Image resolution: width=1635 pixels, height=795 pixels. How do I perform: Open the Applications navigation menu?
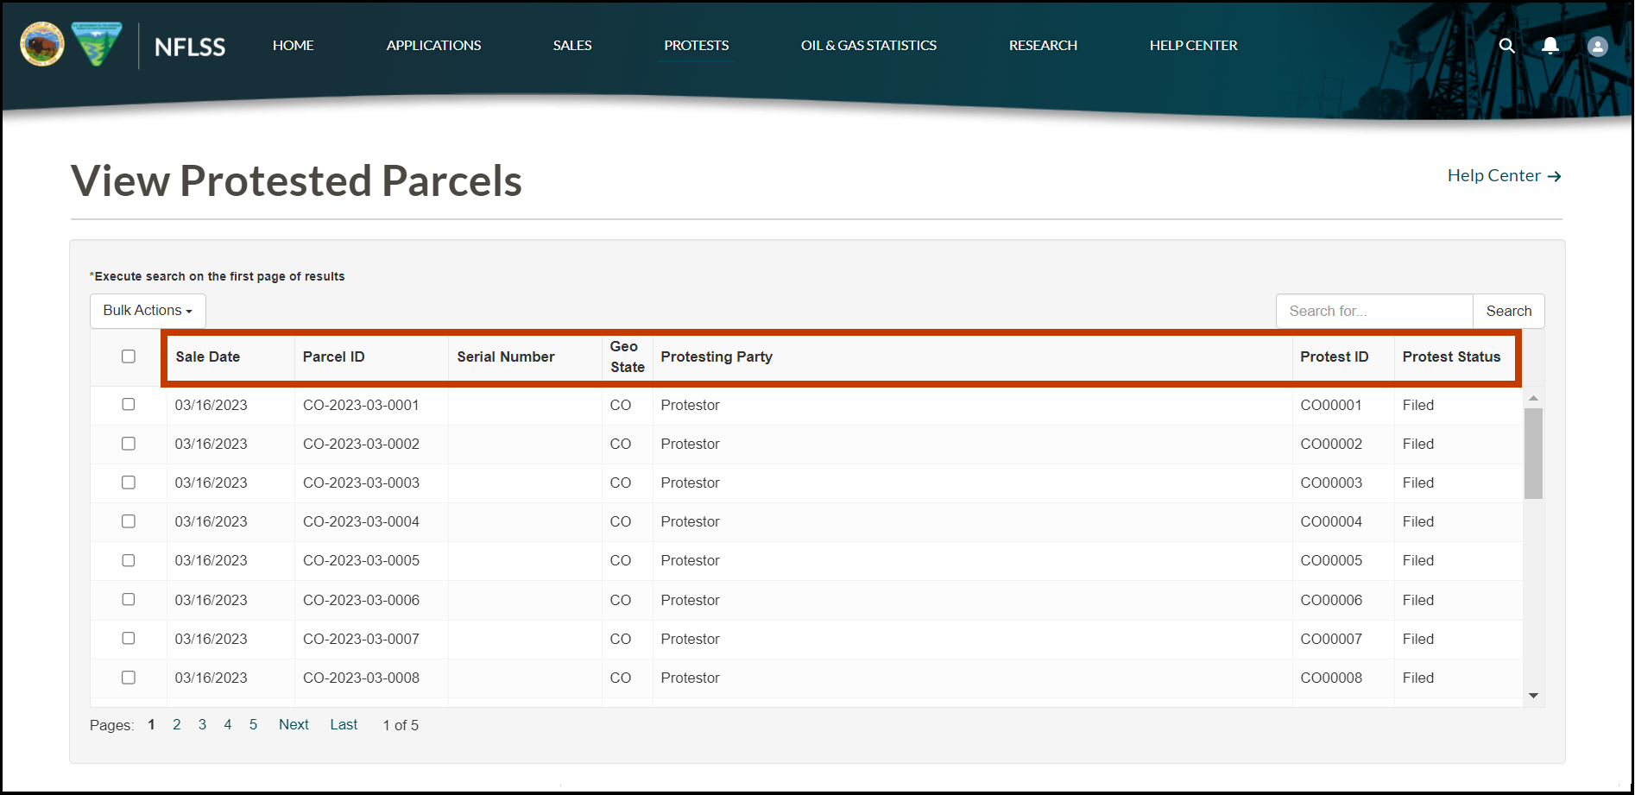click(x=433, y=46)
